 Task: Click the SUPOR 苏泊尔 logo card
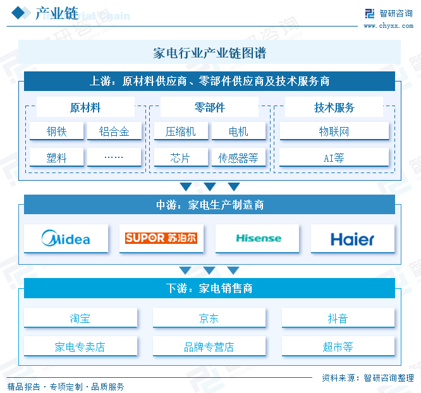tap(161, 238)
